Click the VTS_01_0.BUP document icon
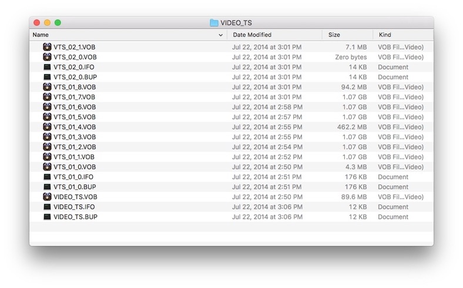This screenshot has width=463, height=288. pos(47,187)
